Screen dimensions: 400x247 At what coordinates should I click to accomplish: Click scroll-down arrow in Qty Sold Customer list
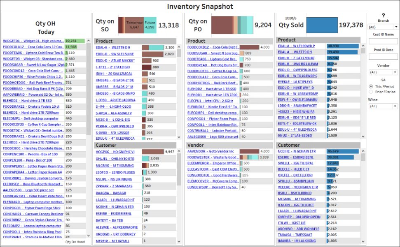[x=363, y=241]
